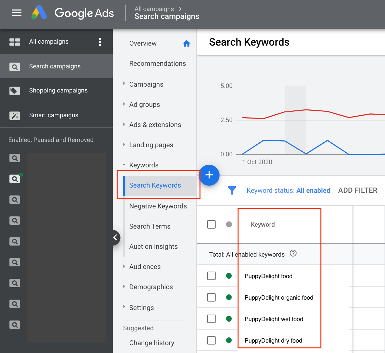The image size is (385, 353).
Task: Click ADD FILTER button
Action: pyautogui.click(x=358, y=190)
